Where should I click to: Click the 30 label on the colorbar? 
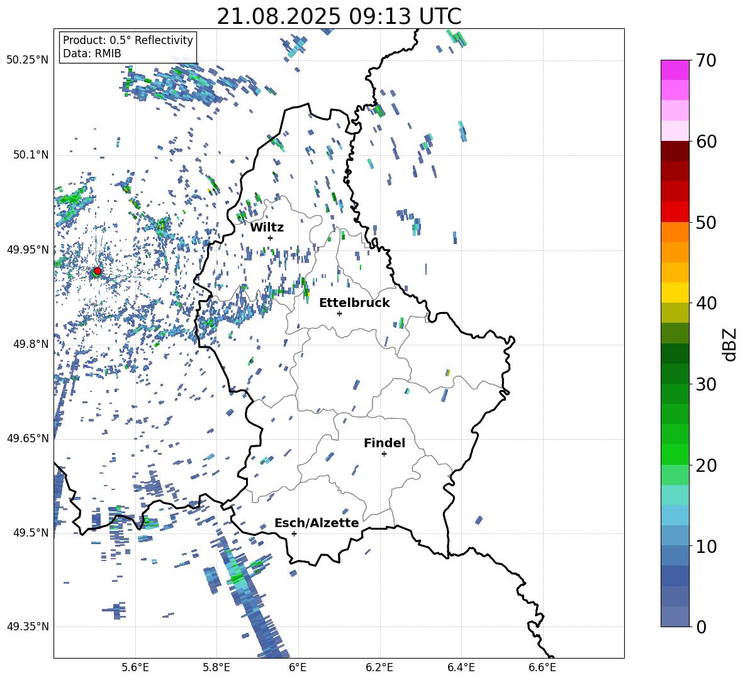[706, 384]
